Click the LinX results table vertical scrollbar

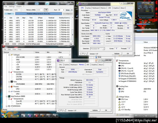72,35
